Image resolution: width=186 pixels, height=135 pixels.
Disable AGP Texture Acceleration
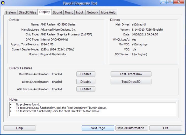pos(86,89)
